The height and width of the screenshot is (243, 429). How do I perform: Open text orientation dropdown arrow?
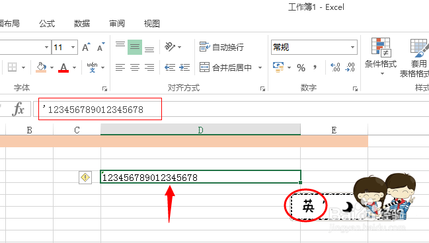pyautogui.click(x=180, y=48)
